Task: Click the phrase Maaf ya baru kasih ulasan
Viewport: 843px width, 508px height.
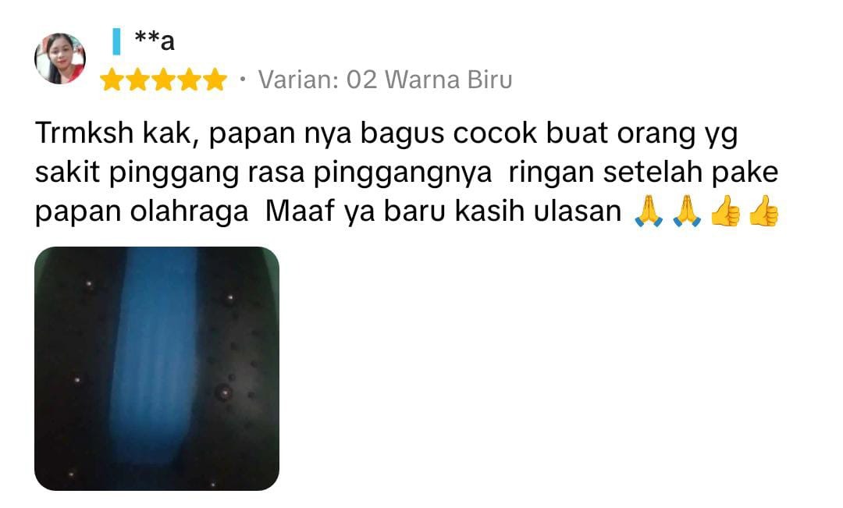Action: pos(443,211)
